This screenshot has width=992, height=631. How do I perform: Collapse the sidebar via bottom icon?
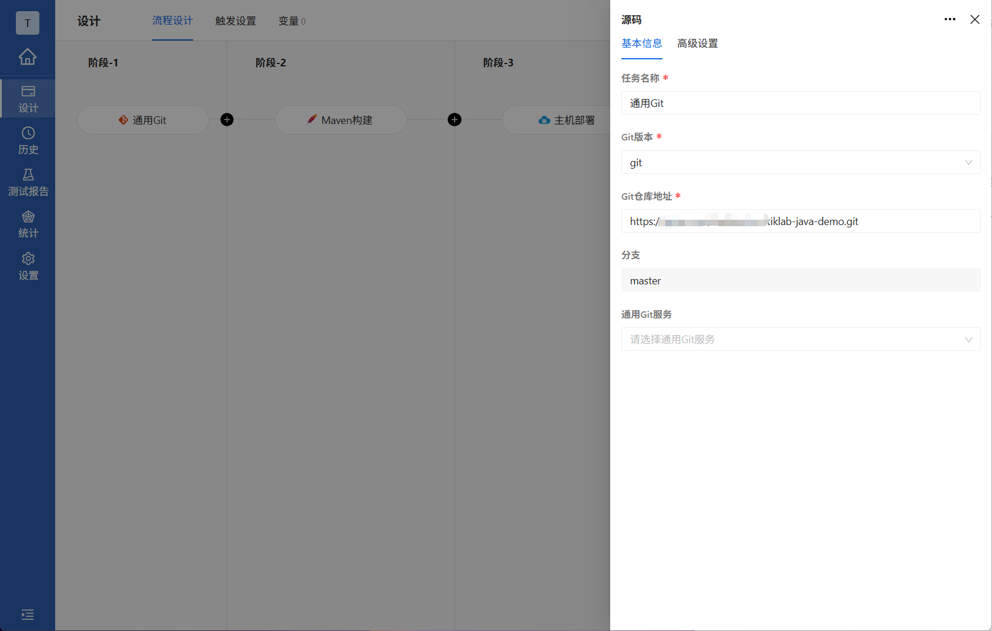[x=28, y=615]
